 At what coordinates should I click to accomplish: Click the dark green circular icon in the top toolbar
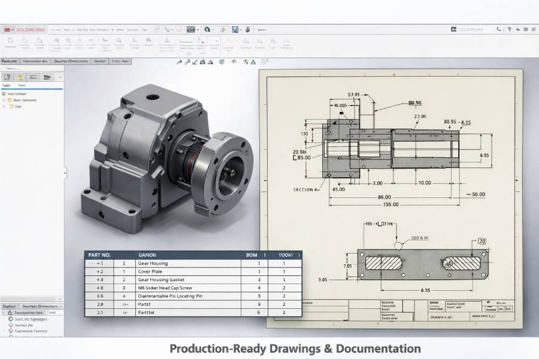[x=207, y=29]
